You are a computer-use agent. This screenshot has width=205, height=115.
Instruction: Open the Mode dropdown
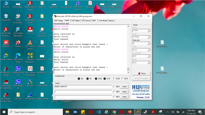coord(149,63)
